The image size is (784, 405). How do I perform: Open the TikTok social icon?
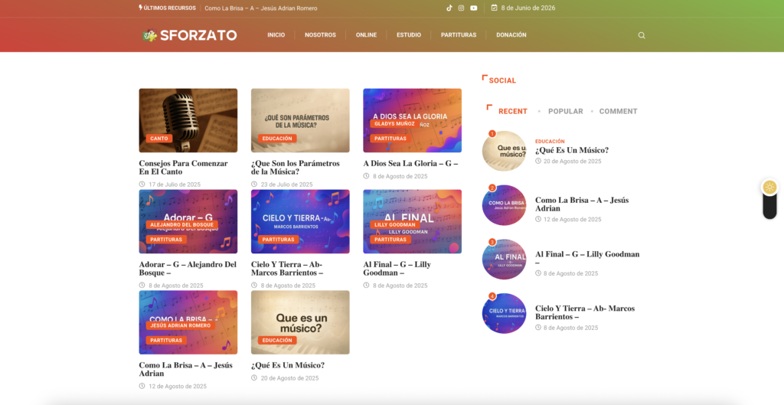click(x=449, y=8)
